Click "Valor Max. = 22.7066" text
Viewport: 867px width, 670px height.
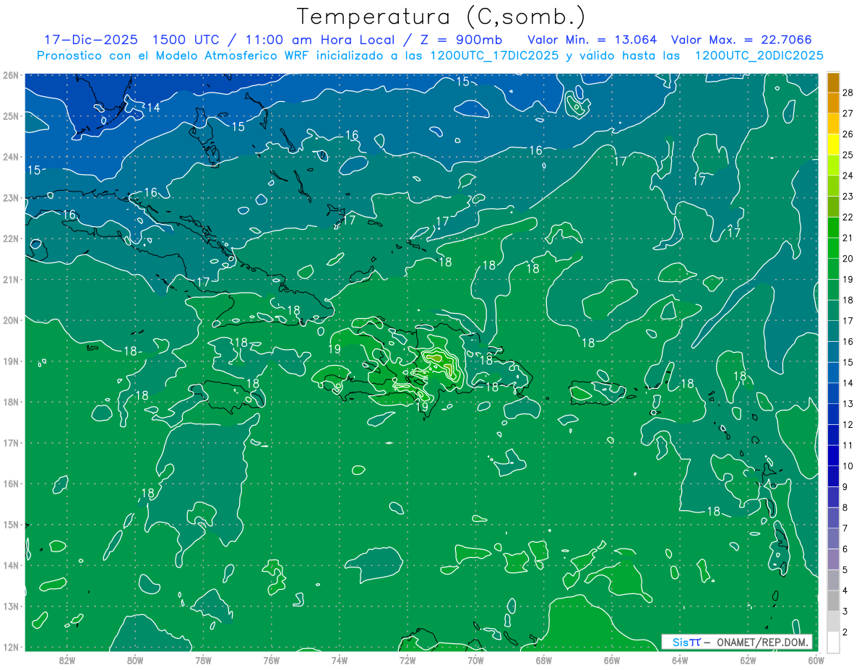(741, 40)
